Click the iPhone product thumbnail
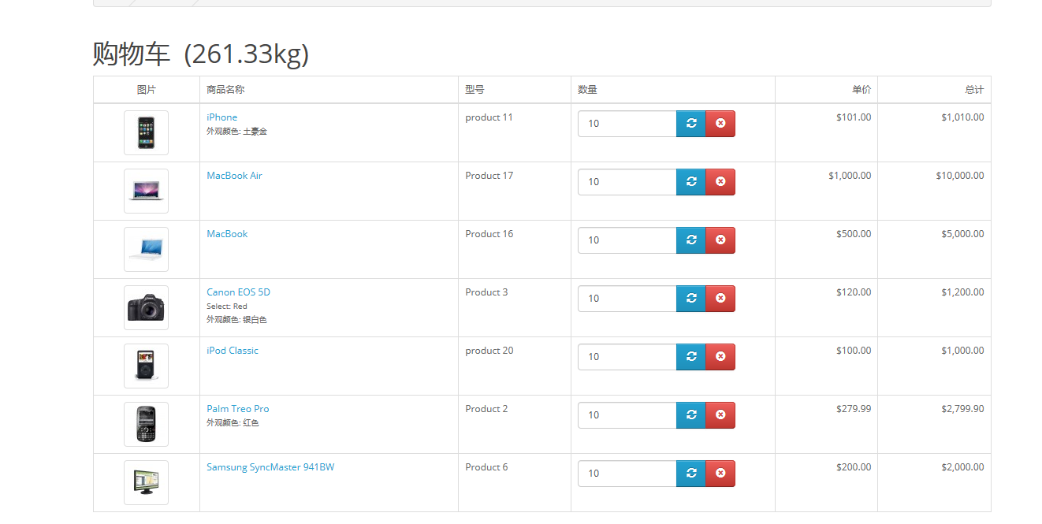The width and height of the screenshot is (1042, 524). [x=146, y=132]
